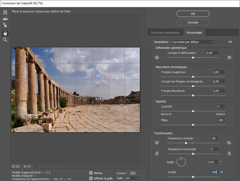Uncheck the Afficher la grille checkbox
This screenshot has width=240, height=181.
tap(91, 178)
